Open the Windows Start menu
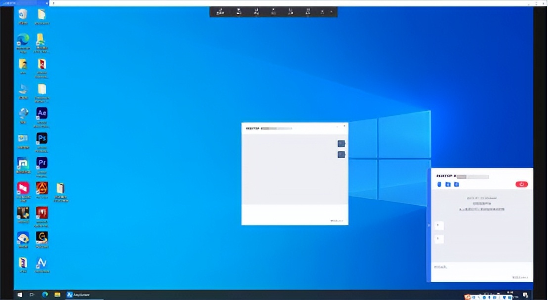The width and height of the screenshot is (548, 300). coord(20,295)
